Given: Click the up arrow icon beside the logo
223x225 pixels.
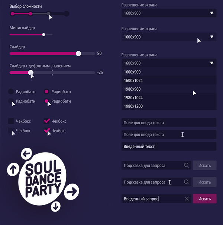Looking at the screenshot, I should [x=13, y=169].
